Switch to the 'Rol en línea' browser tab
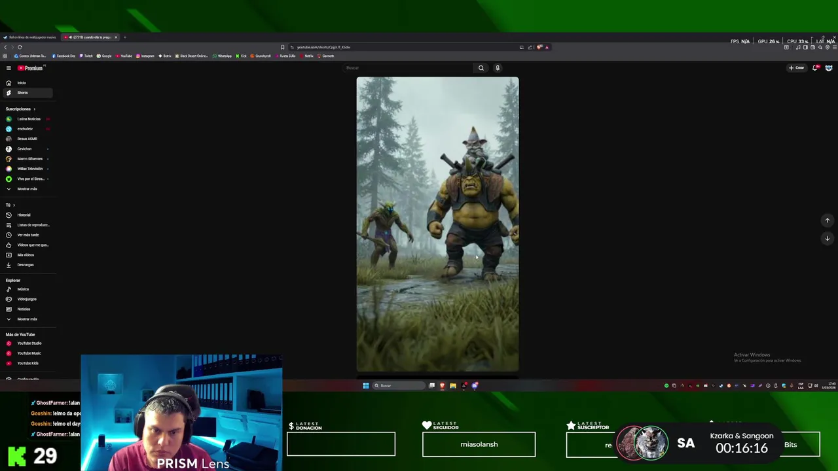The height and width of the screenshot is (471, 838). [x=31, y=37]
